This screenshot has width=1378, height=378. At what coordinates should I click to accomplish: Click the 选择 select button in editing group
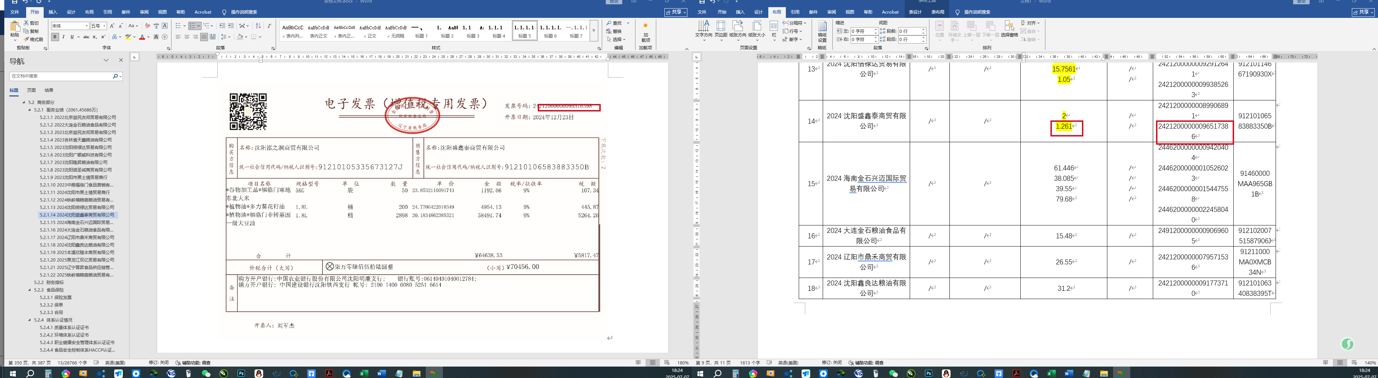pos(616,40)
